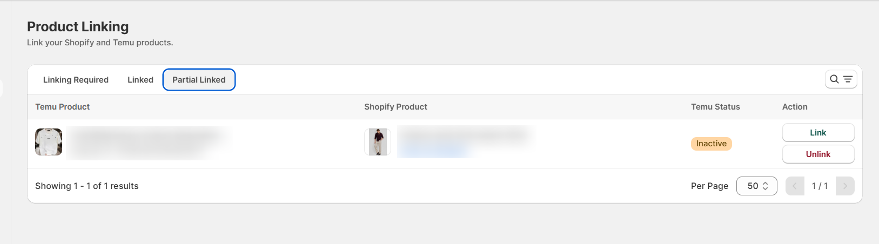Click the magnifying glass search icon

tap(834, 79)
